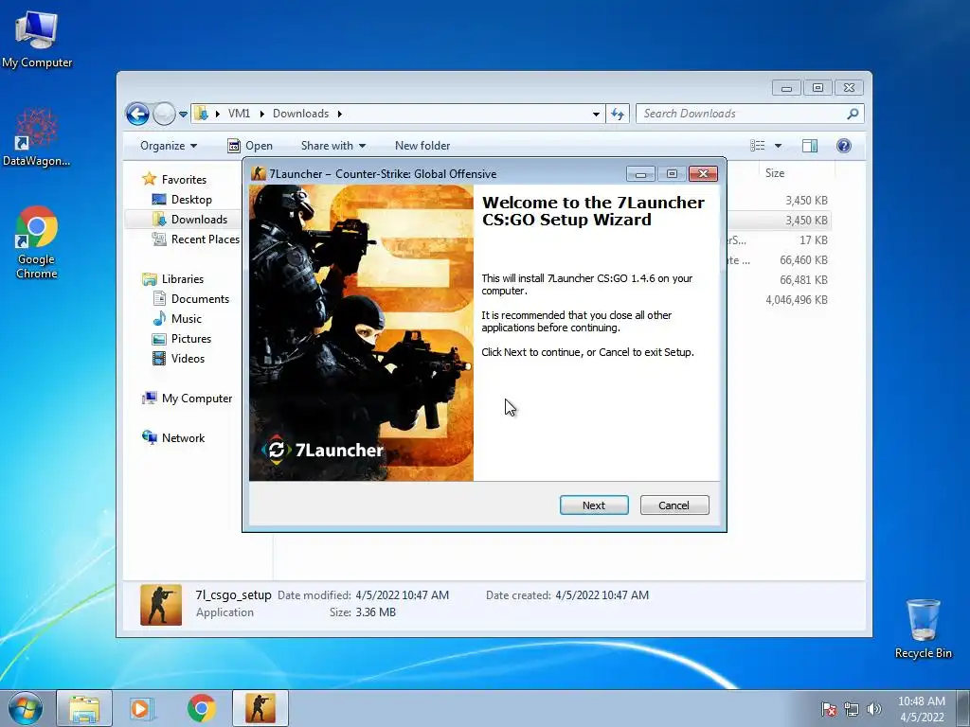Go back in Explorer with the Back arrow
Viewport: 970px width, 727px height.
pos(137,114)
